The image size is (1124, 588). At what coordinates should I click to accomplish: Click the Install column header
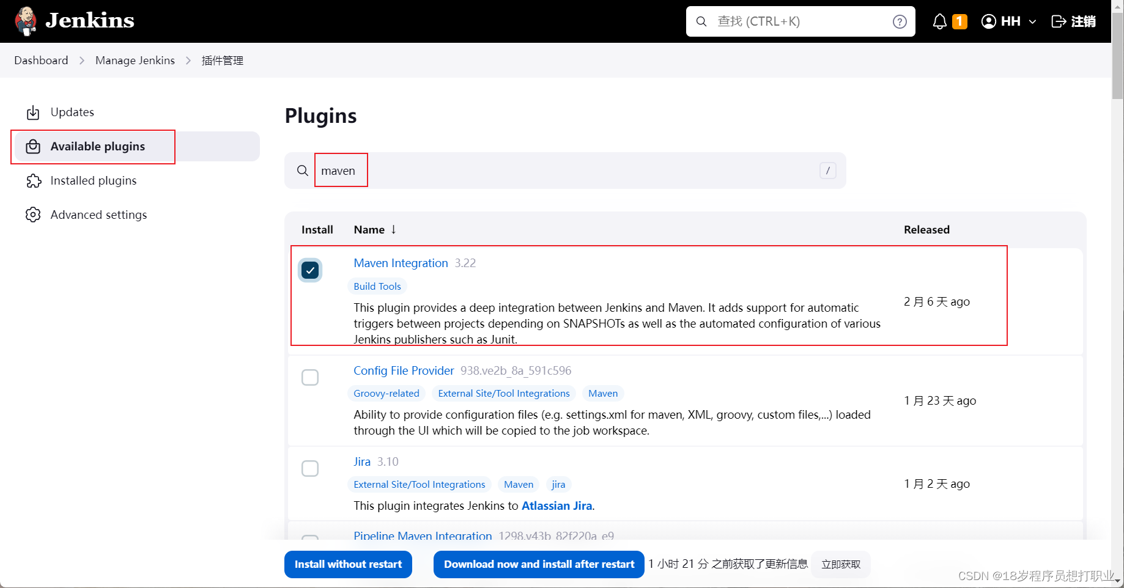(x=317, y=229)
